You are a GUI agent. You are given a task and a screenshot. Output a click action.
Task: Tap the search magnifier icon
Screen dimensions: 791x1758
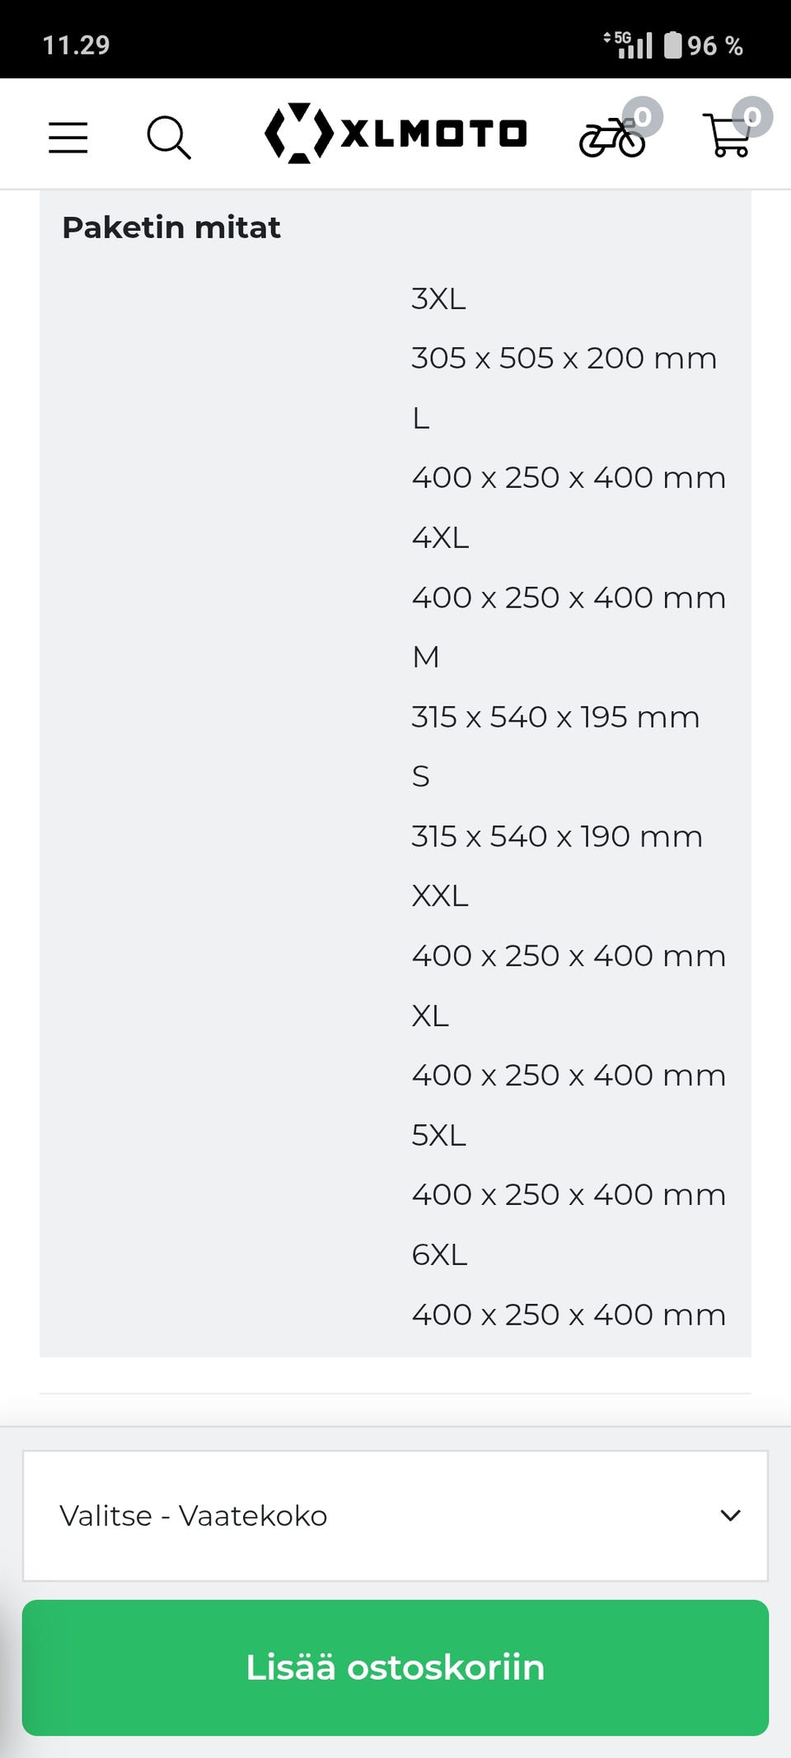(169, 137)
